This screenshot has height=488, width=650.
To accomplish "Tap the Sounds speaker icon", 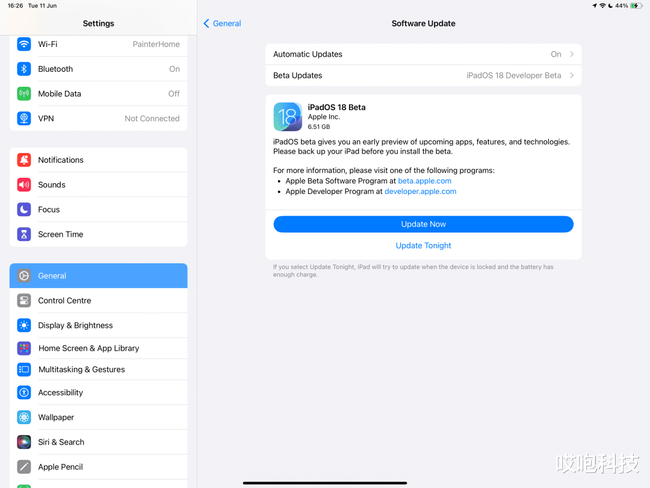I will (24, 185).
